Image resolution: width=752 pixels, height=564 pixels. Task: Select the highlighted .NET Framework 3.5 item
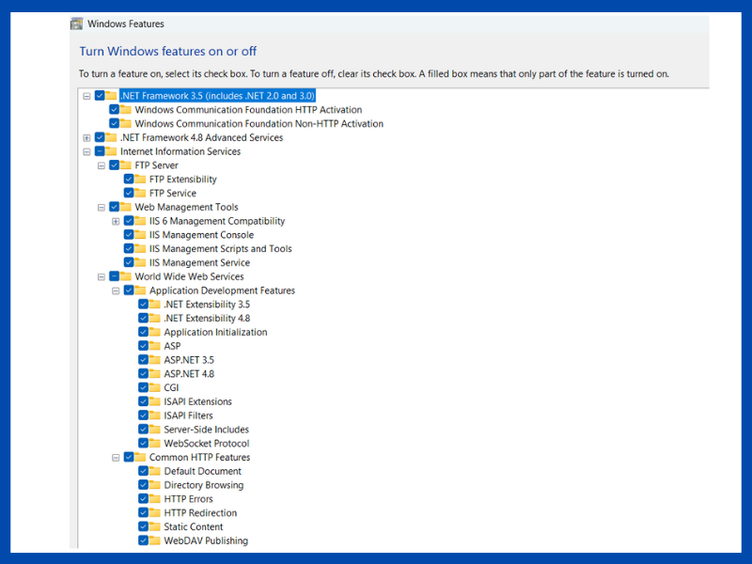(217, 96)
